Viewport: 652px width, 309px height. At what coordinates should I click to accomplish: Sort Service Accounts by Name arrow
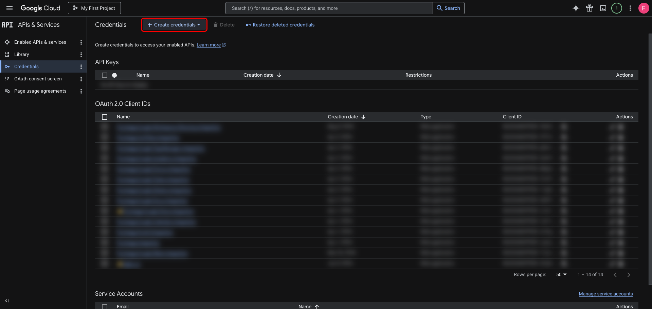pyautogui.click(x=317, y=307)
